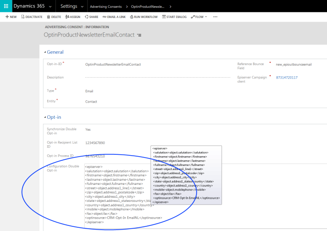Expand the Settings navigation dropdown
Image resolution: width=327 pixels, height=231 pixels.
pos(82,6)
